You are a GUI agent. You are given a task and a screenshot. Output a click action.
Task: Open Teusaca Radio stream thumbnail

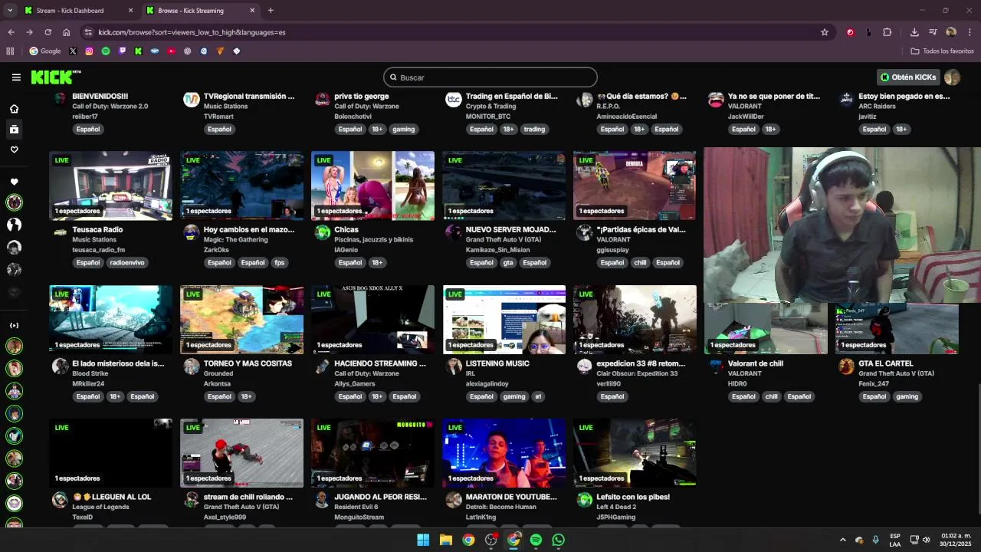[111, 186]
